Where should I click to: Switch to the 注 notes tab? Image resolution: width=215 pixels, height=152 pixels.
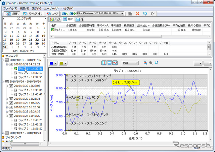pos(79,19)
